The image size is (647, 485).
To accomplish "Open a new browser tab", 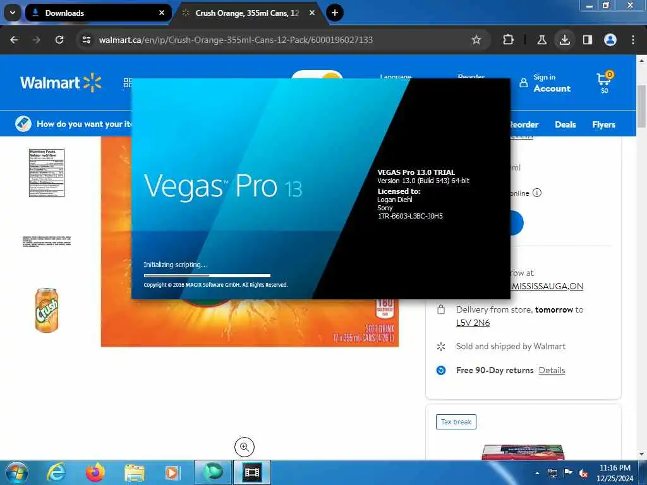I will point(335,13).
